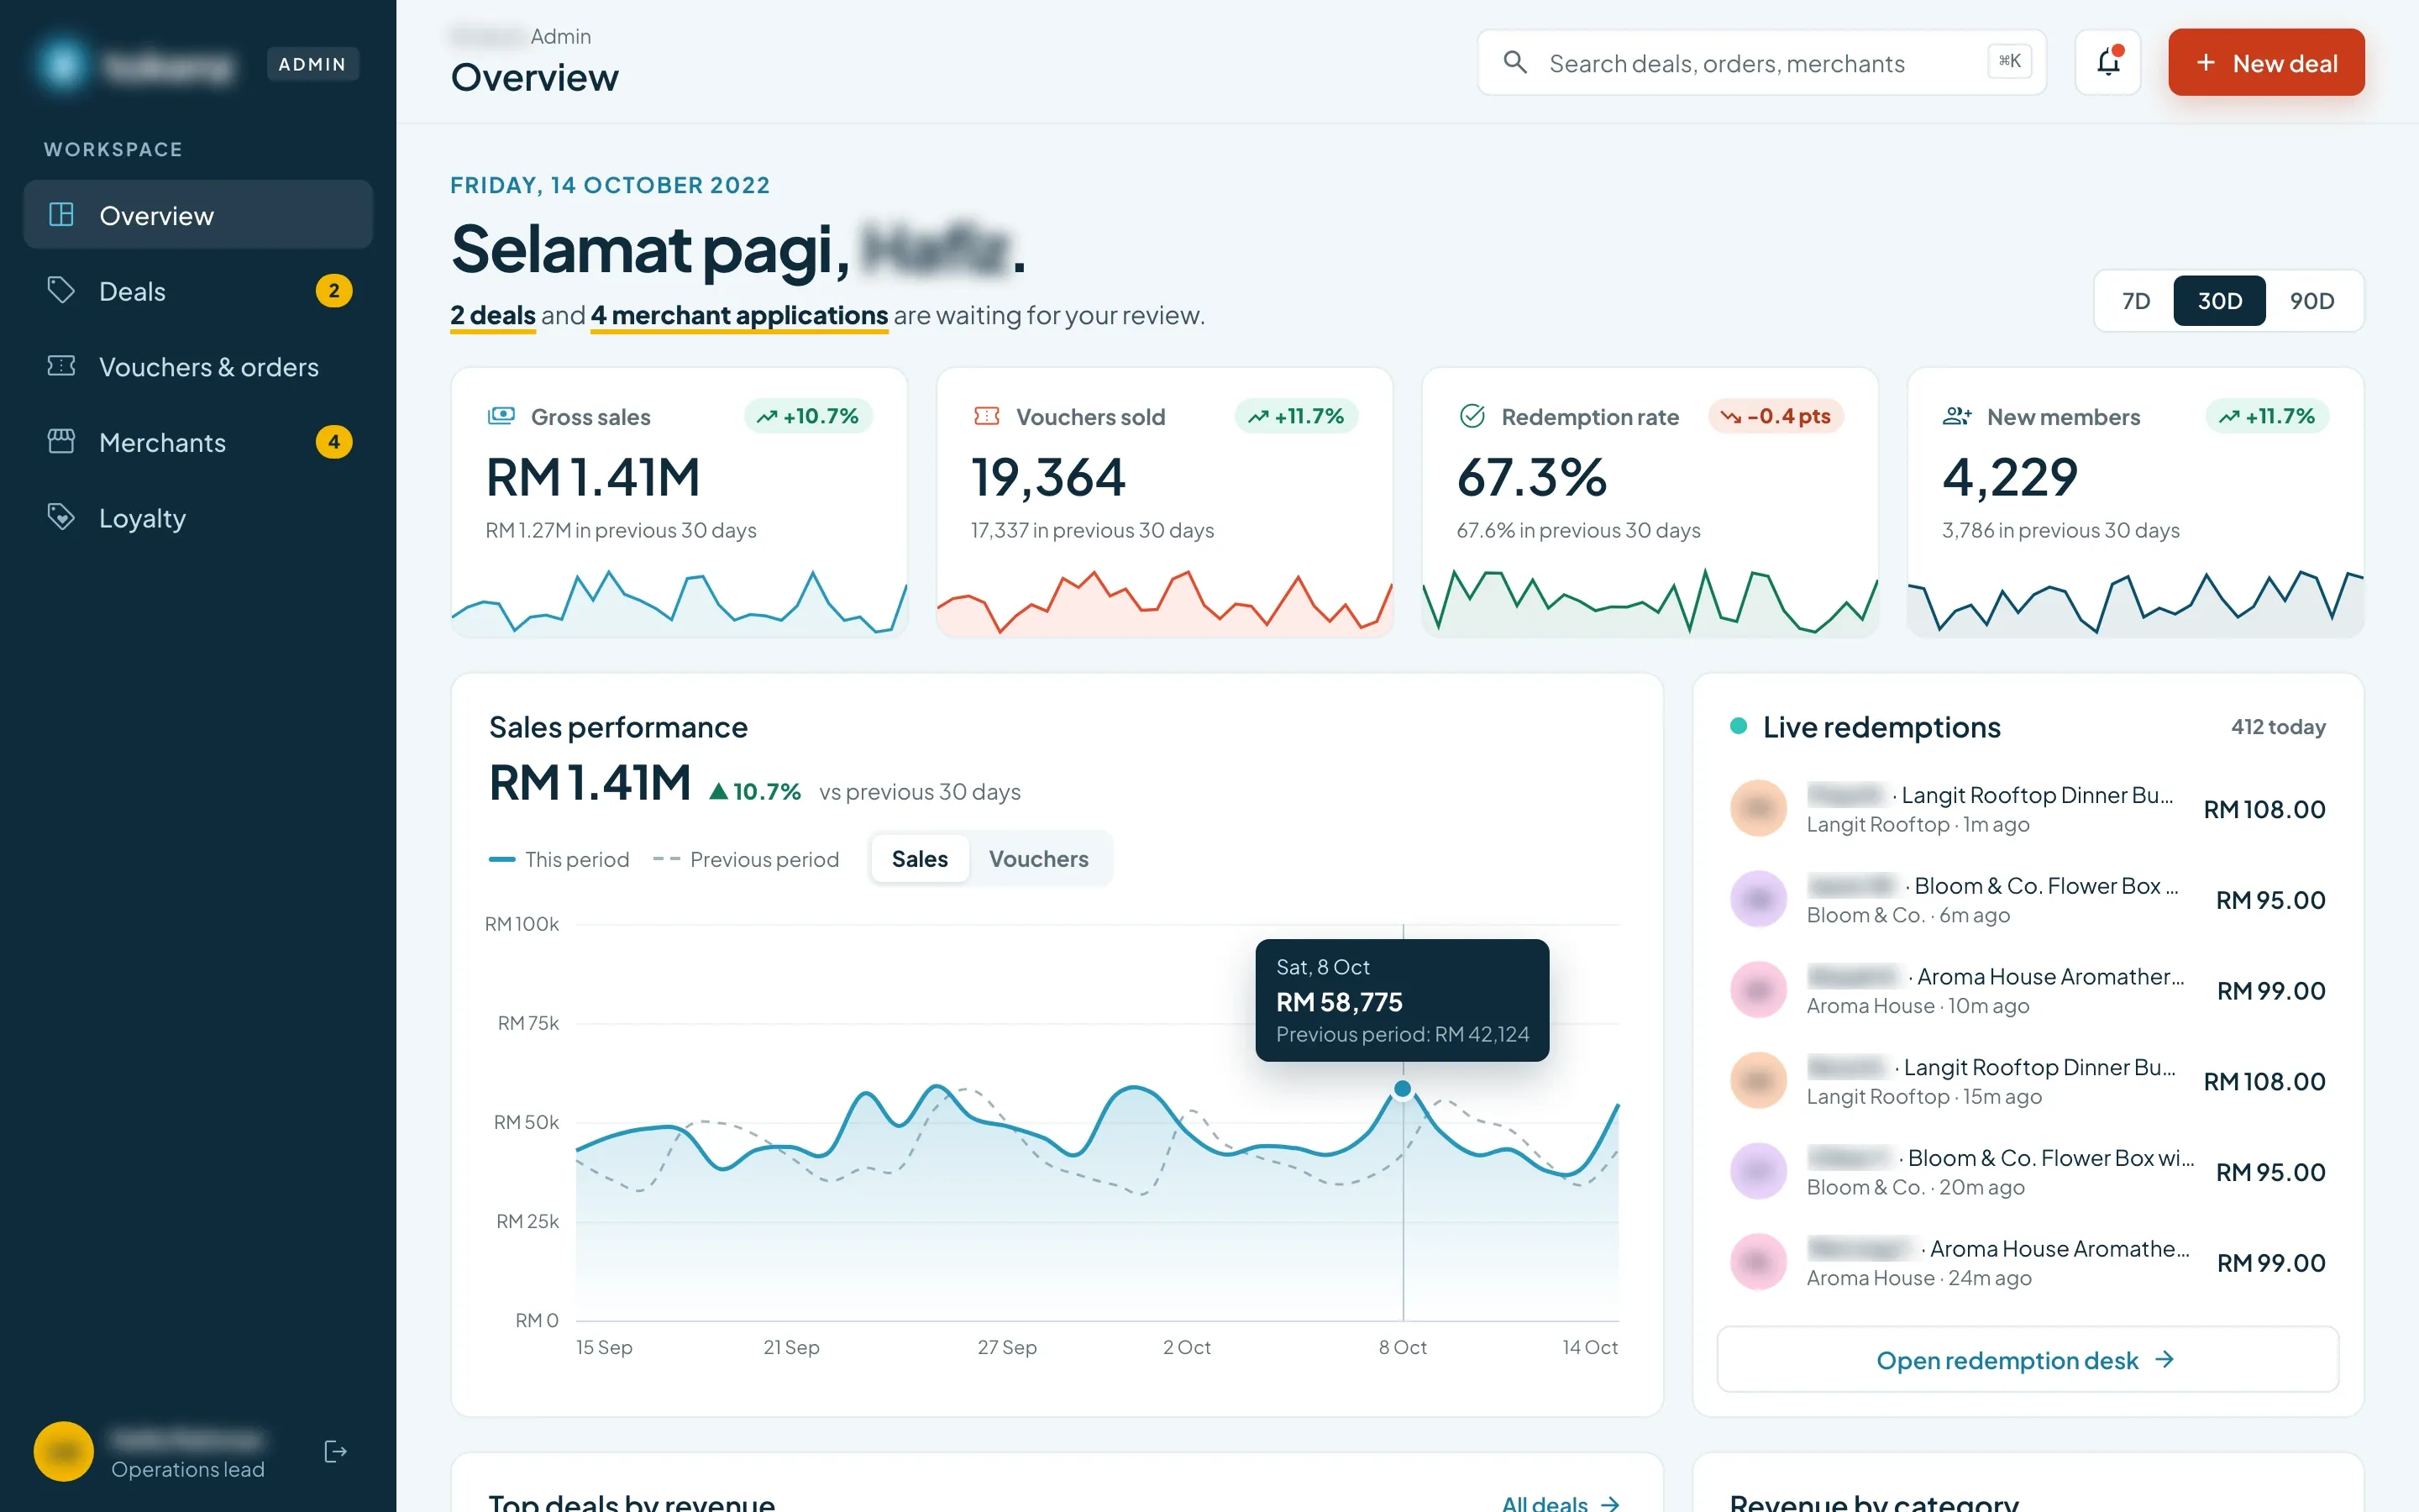
Task: Click the -0.4 pts Redemption rate badge
Action: coord(1776,416)
